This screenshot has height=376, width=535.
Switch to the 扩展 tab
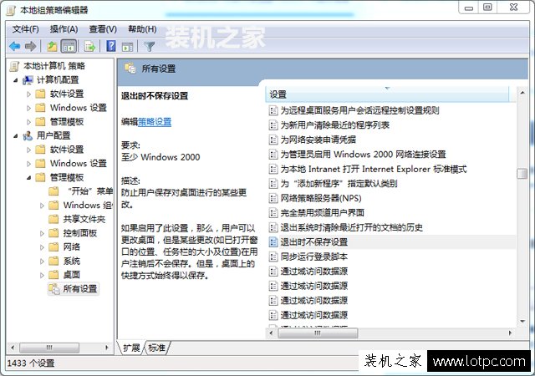[x=131, y=348]
